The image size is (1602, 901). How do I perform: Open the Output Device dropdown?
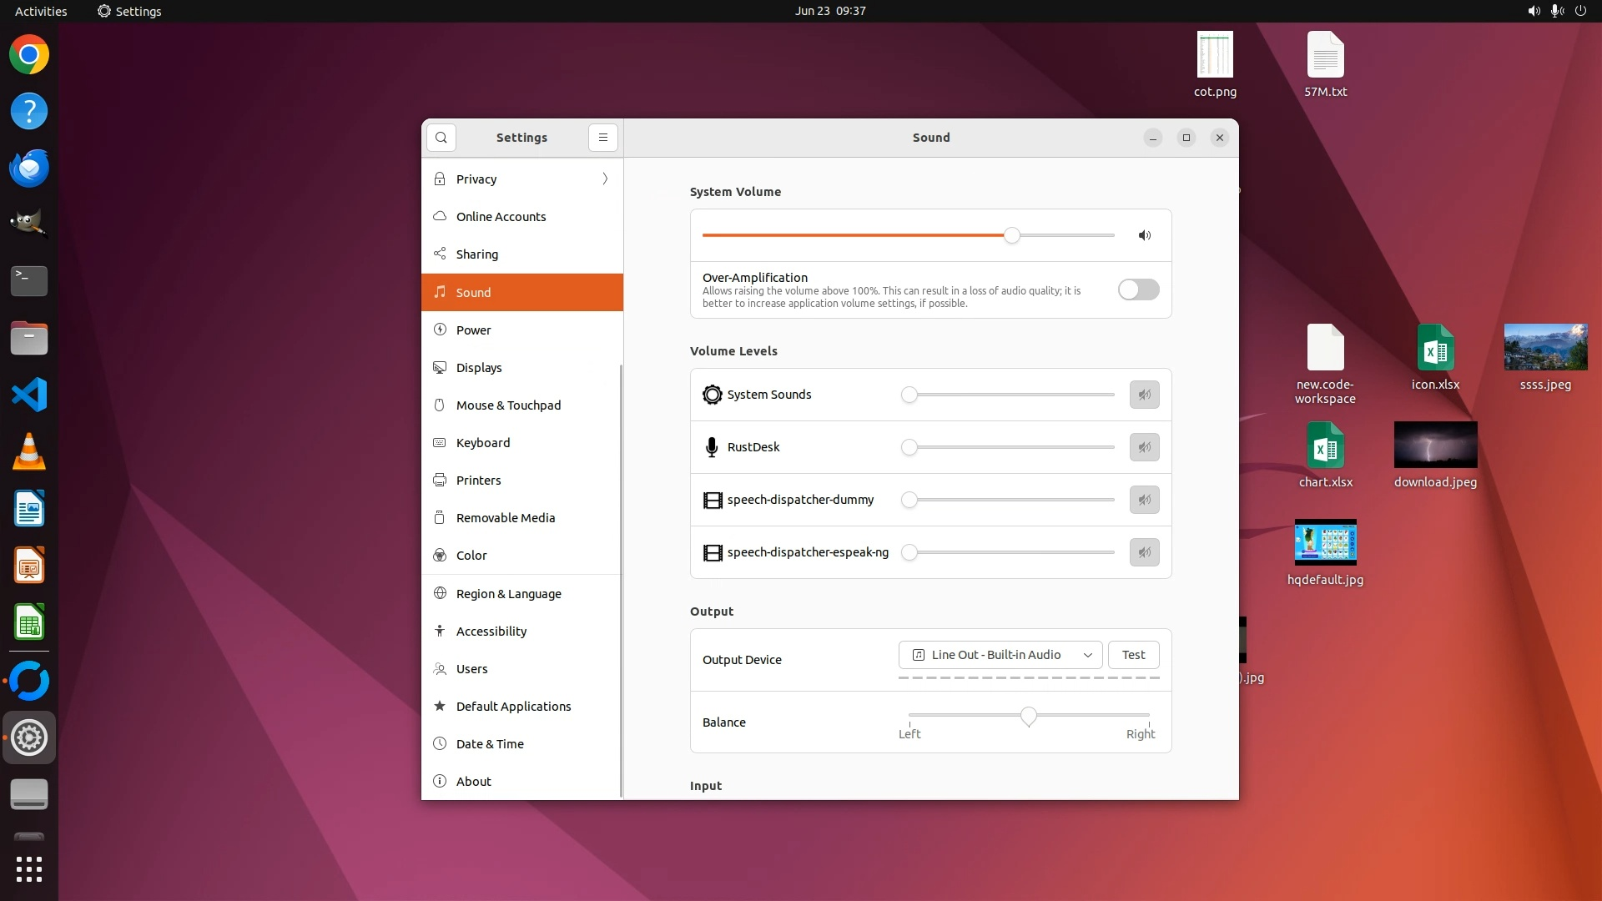point(1000,655)
